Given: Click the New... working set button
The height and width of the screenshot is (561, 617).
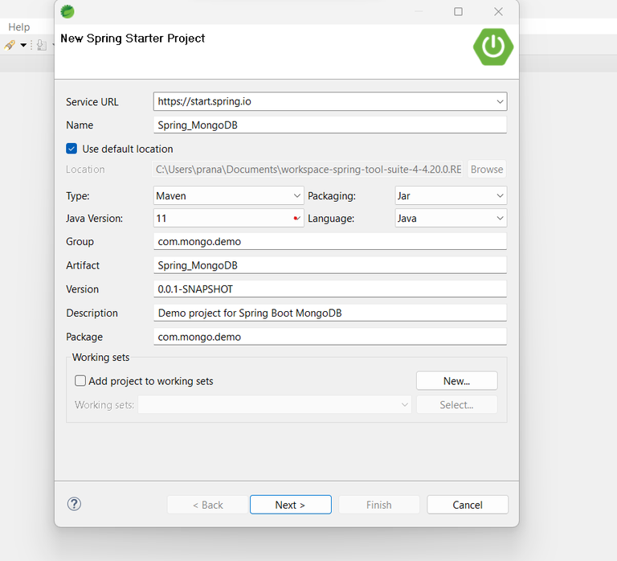Looking at the screenshot, I should point(456,381).
